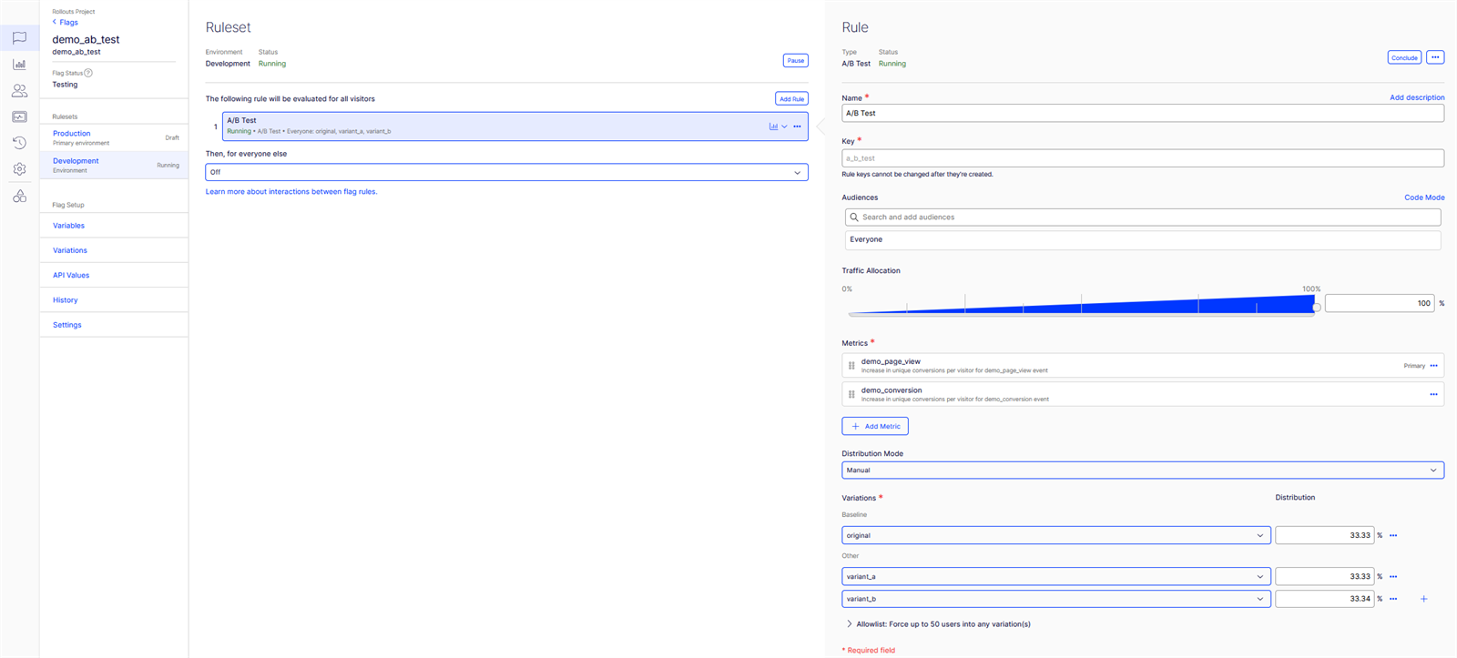1457x658 pixels.
Task: Click drag handle of demo_page_view metric
Action: click(851, 366)
